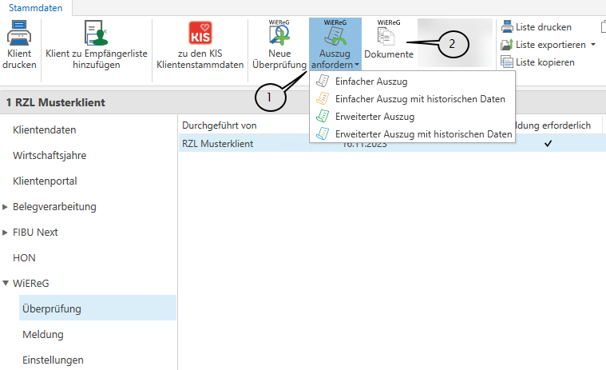This screenshot has height=370, width=606.
Task: Click the Liste drucken icon
Action: [507, 27]
